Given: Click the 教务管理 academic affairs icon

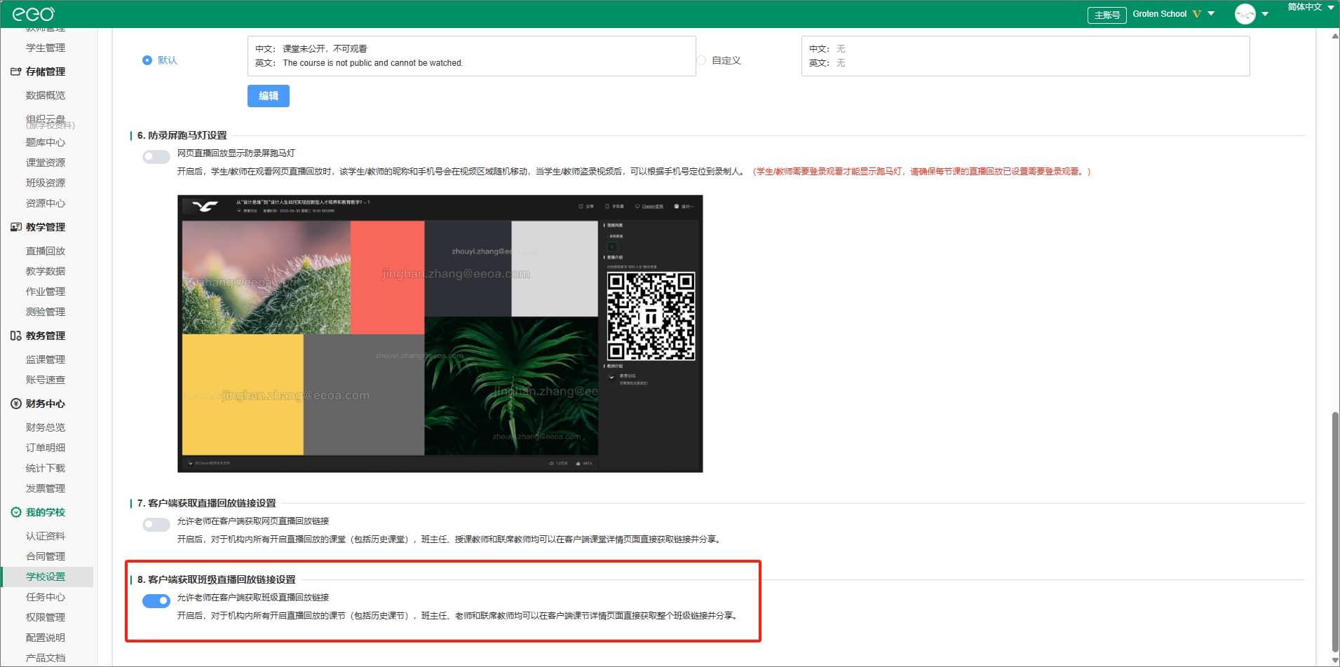Looking at the screenshot, I should point(15,336).
